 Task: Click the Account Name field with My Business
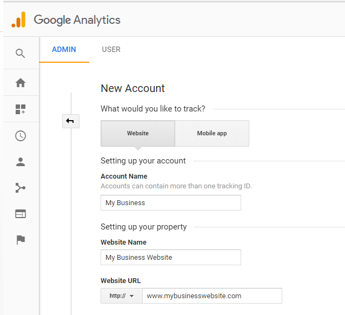click(171, 203)
